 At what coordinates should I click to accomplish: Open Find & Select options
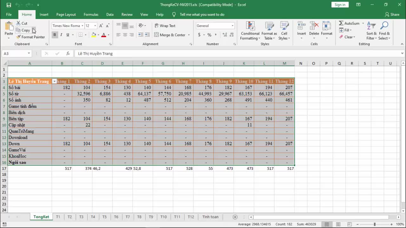pyautogui.click(x=384, y=31)
